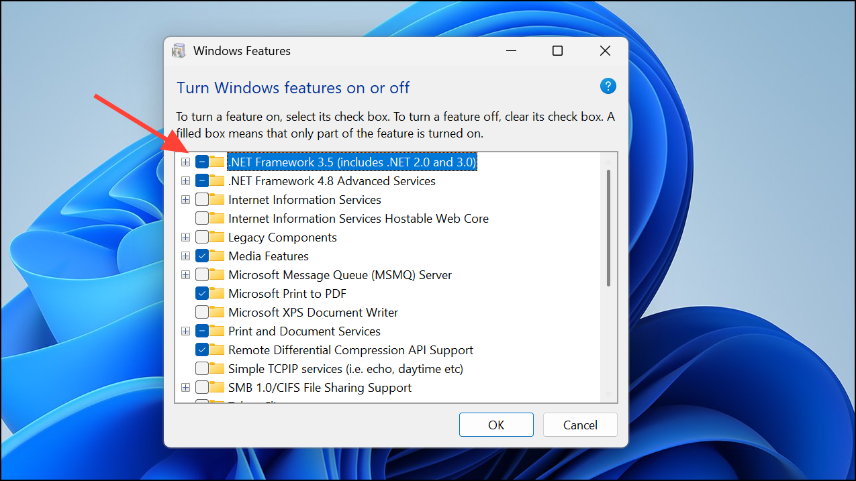This screenshot has height=481, width=856.
Task: Click folder icon beside Microsoft XPS Document Writer
Action: (217, 312)
